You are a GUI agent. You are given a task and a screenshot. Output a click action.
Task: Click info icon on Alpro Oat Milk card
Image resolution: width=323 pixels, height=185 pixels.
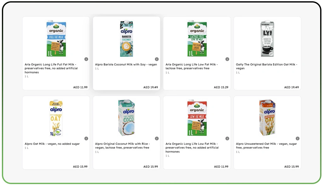(86, 139)
